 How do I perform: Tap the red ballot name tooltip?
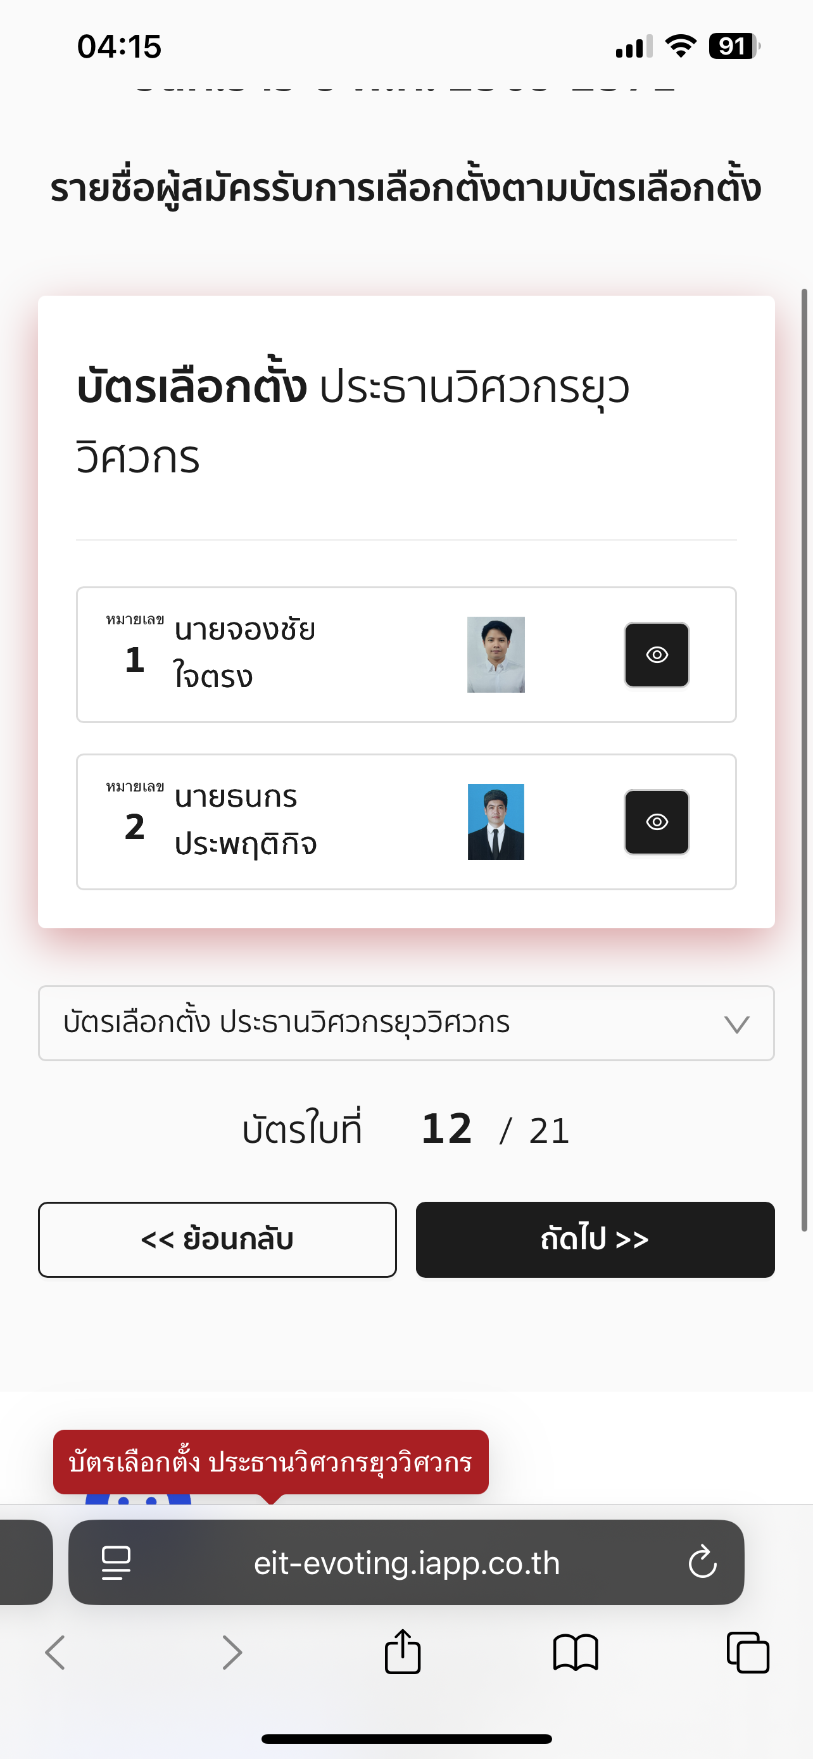[x=271, y=1462]
